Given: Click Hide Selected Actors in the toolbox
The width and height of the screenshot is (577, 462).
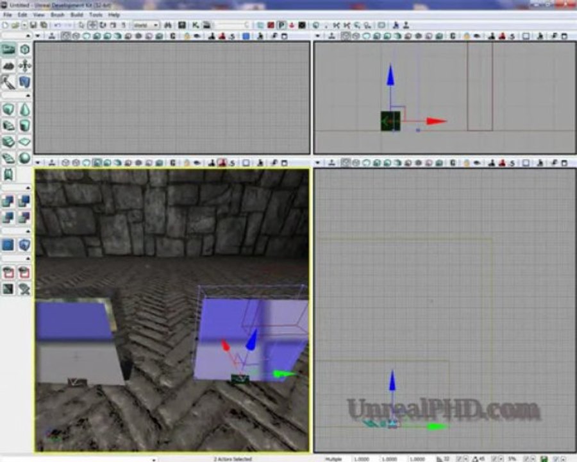Looking at the screenshot, I should coord(24,273).
